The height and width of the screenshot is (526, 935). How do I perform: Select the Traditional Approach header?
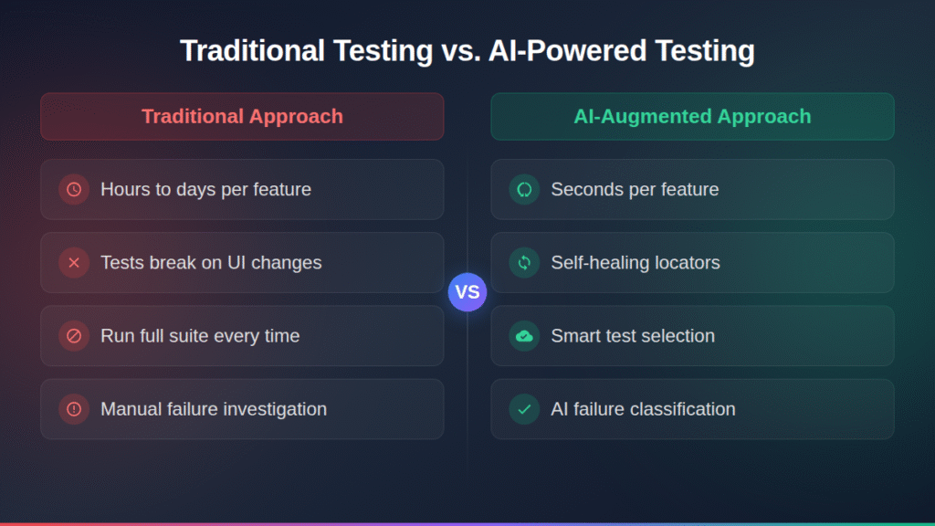coord(242,117)
